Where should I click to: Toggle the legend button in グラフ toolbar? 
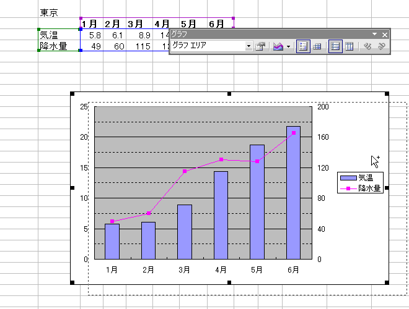(x=303, y=46)
